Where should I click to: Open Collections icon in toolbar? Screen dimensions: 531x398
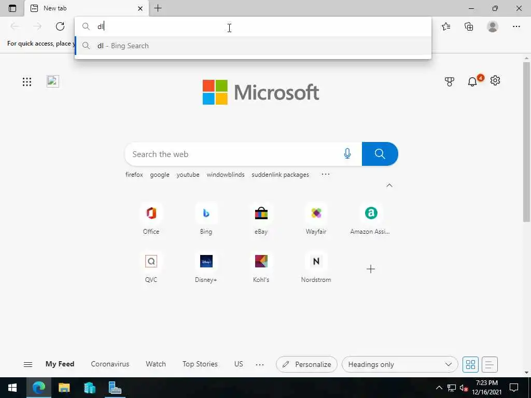click(469, 26)
